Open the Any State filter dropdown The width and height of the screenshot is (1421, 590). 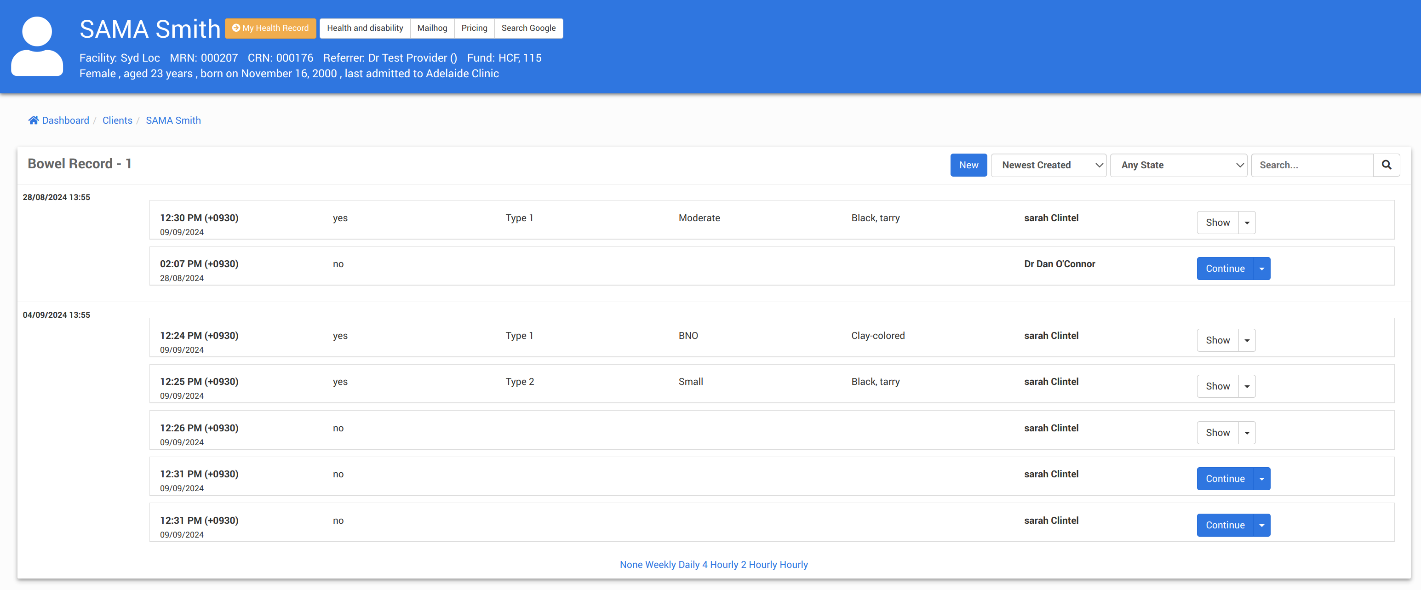(x=1178, y=165)
